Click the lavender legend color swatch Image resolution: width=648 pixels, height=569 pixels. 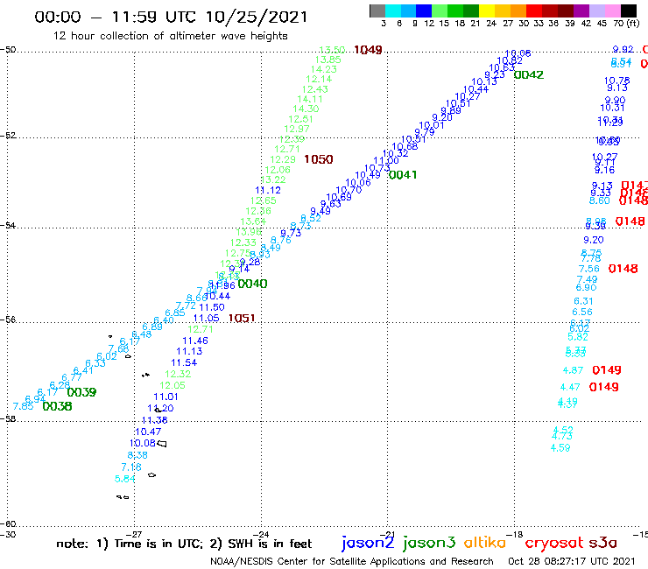coord(596,11)
